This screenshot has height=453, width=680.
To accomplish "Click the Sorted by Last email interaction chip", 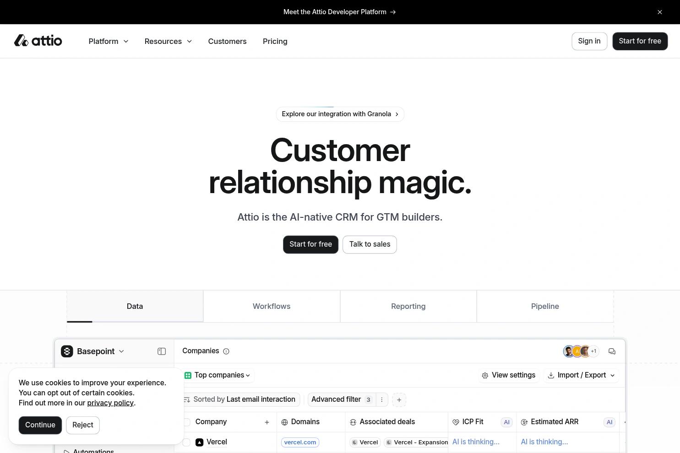I will coord(241,399).
